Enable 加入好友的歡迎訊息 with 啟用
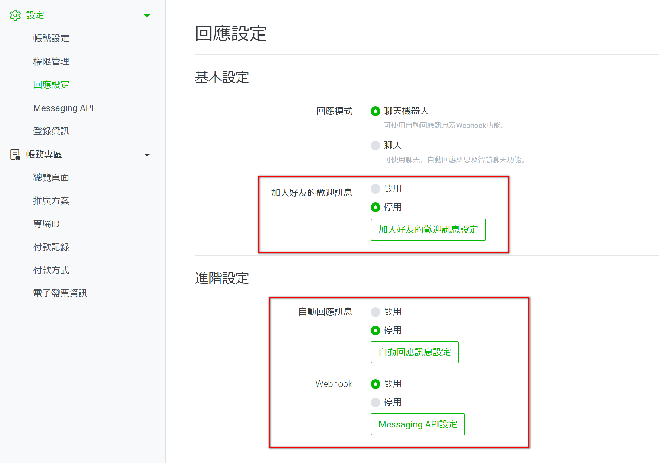Image resolution: width=659 pixels, height=463 pixels. coord(375,189)
